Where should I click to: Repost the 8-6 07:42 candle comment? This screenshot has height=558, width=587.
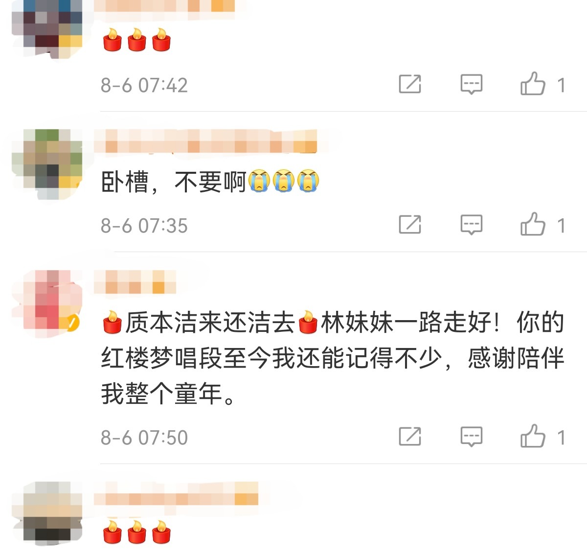(410, 84)
